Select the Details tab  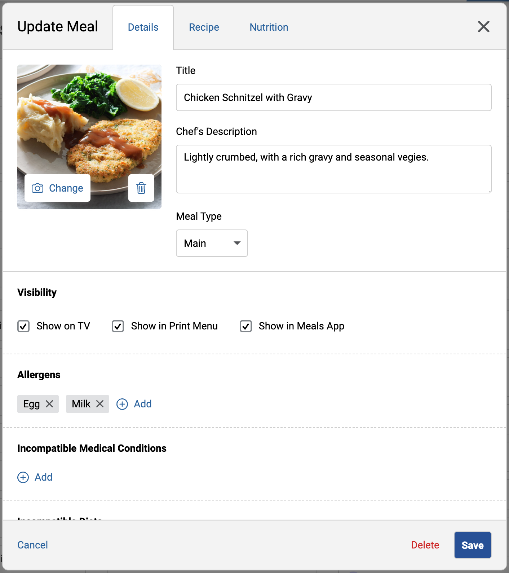tap(143, 27)
